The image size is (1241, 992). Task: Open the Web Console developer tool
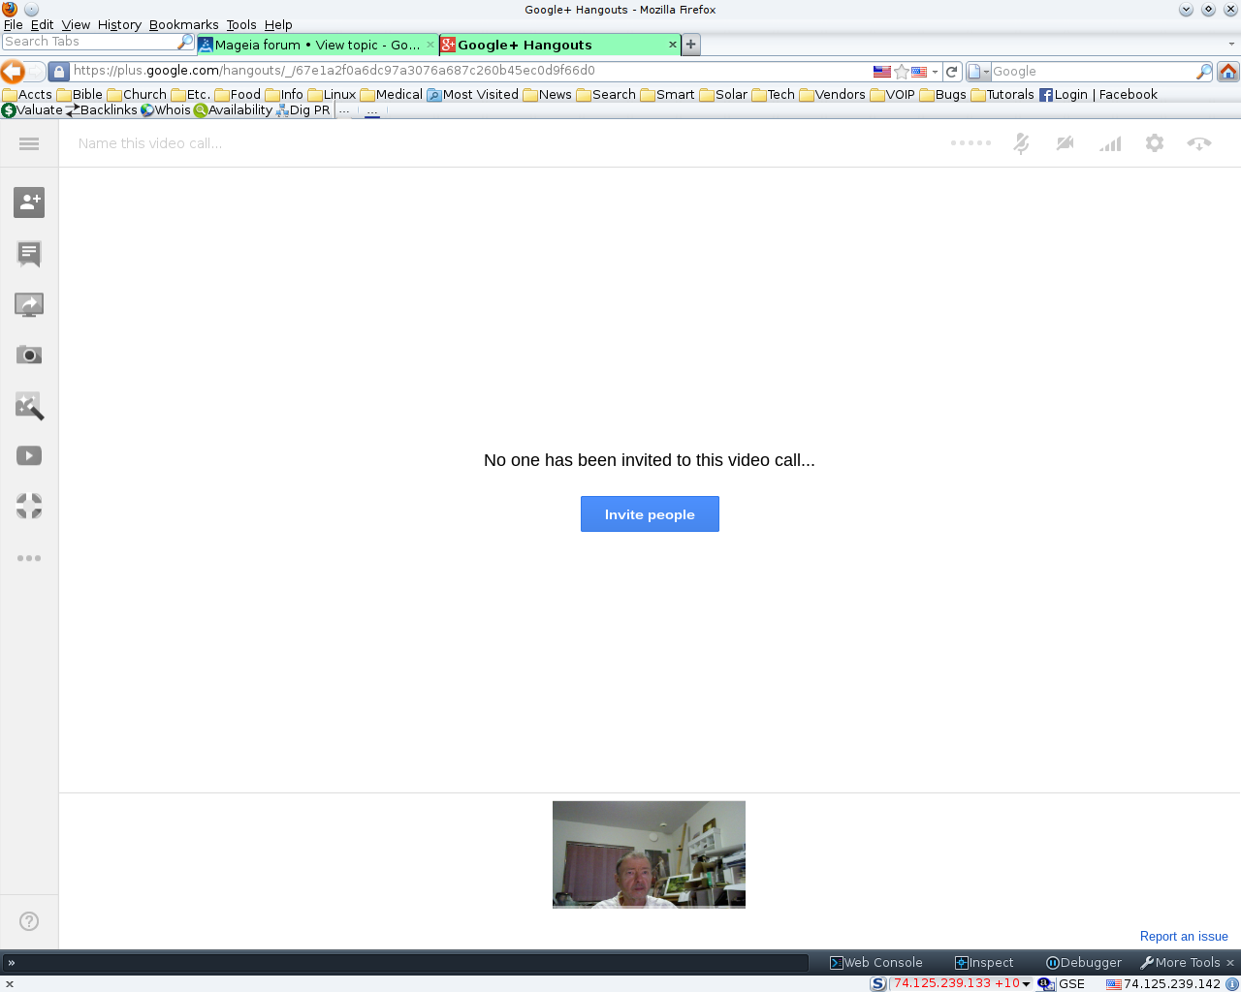[876, 963]
